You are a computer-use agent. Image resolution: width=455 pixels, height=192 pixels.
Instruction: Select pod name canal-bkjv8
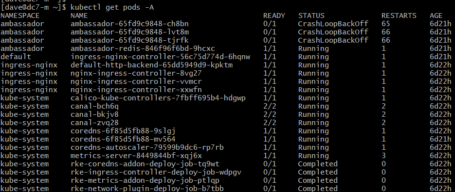point(94,114)
